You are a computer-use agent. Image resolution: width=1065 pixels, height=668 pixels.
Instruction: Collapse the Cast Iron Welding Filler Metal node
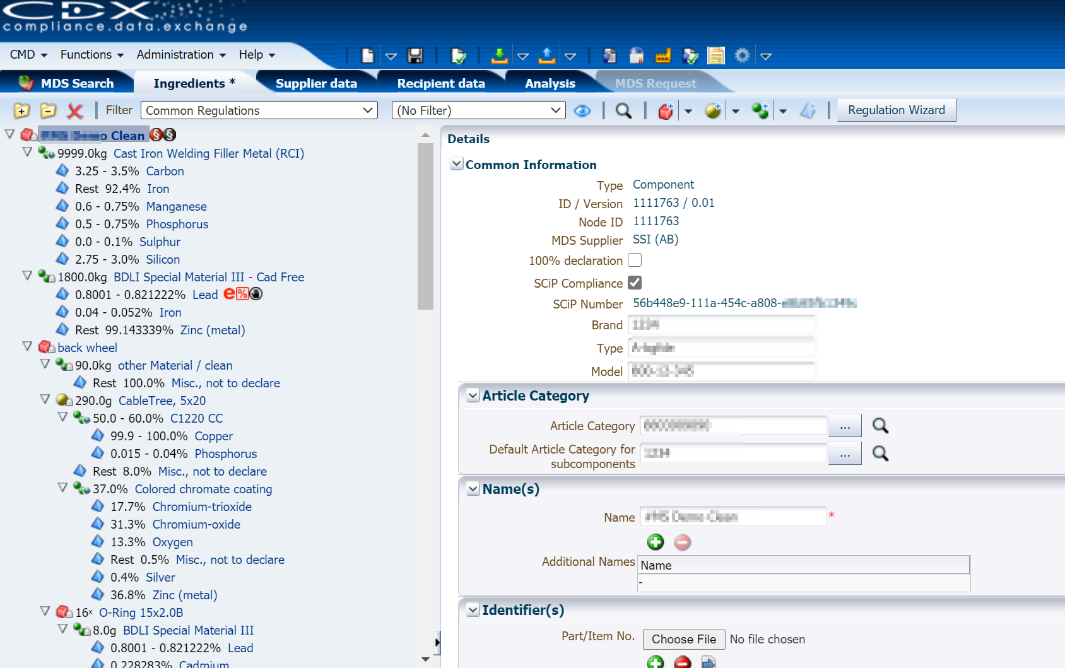pos(27,152)
